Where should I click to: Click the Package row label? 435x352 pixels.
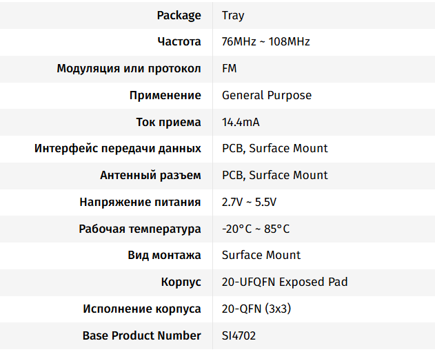pos(179,15)
